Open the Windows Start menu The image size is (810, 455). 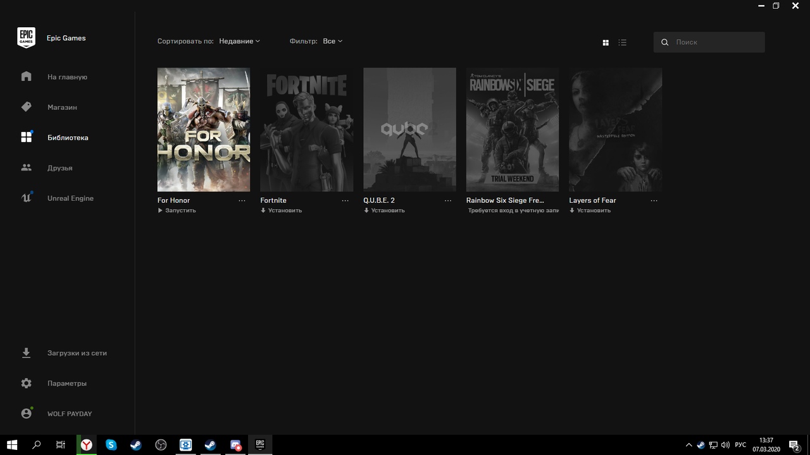click(x=12, y=445)
